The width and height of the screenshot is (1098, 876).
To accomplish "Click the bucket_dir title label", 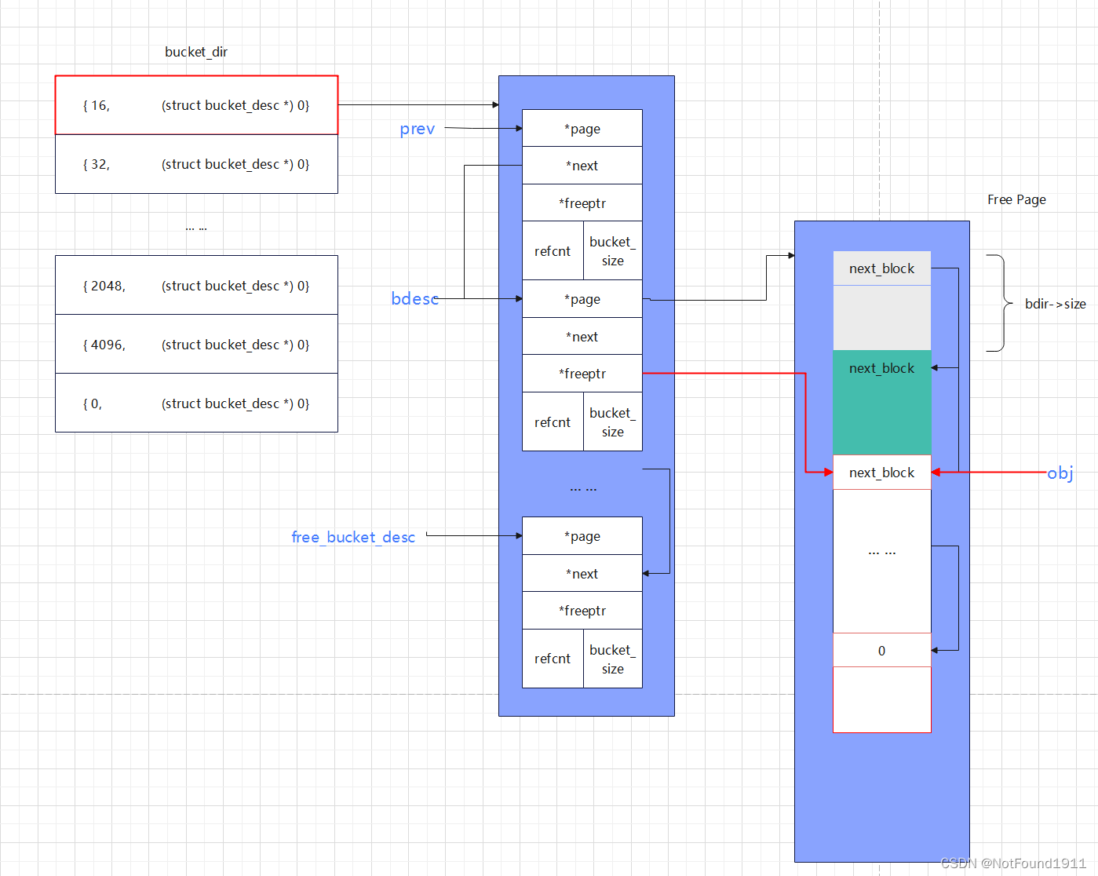I will coord(196,52).
